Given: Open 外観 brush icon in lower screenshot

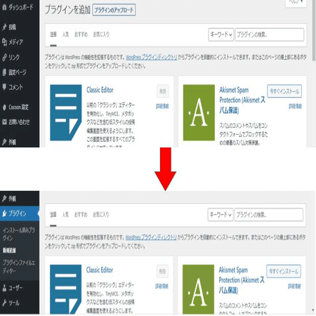Looking at the screenshot, I should (4, 199).
